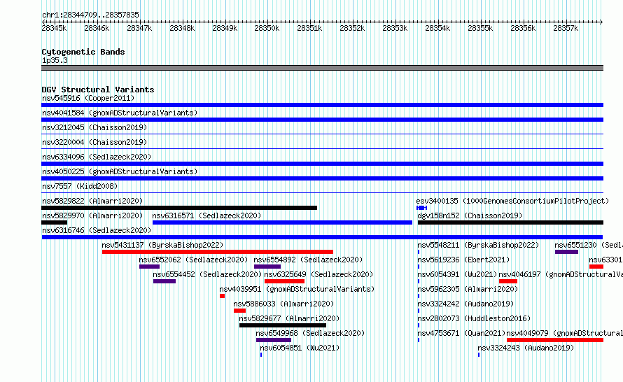Image resolution: width=623 pixels, height=382 pixels.
Task: Click the Cytogenetic Bands track title
Action: pos(83,52)
